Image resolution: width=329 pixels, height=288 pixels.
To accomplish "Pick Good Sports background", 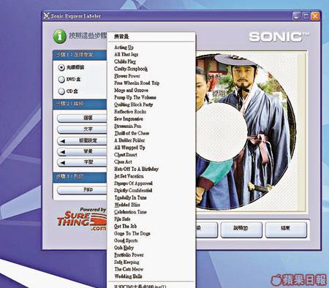I will pos(151,240).
